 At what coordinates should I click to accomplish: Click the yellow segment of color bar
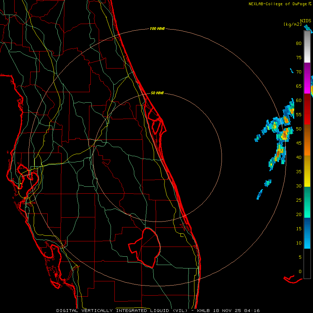tap(307, 171)
